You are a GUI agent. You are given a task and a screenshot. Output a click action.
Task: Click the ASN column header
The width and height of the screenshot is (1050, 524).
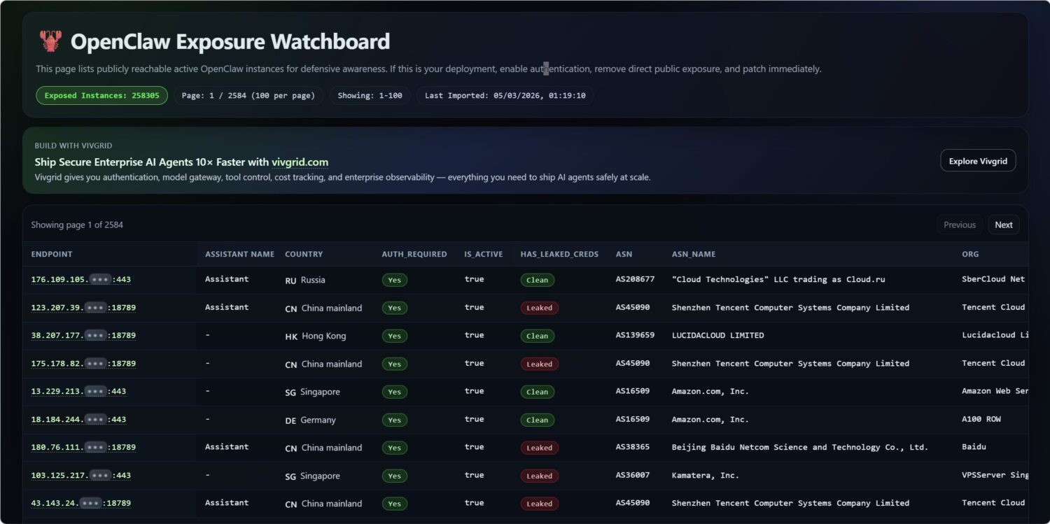[624, 254]
